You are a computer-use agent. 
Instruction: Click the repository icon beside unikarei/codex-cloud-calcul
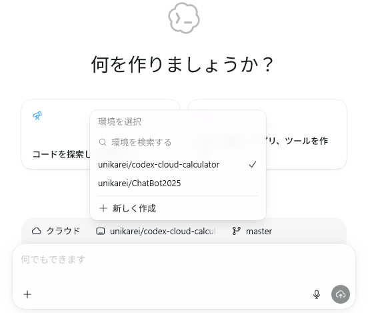(101, 231)
